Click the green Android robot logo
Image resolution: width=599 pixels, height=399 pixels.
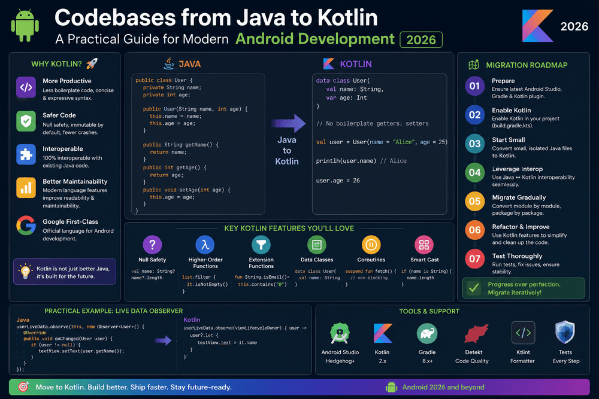coord(25,26)
